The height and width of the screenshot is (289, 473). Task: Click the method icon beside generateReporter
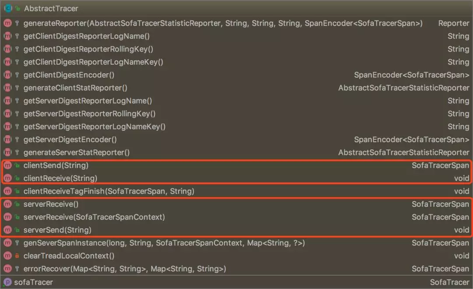coord(8,23)
